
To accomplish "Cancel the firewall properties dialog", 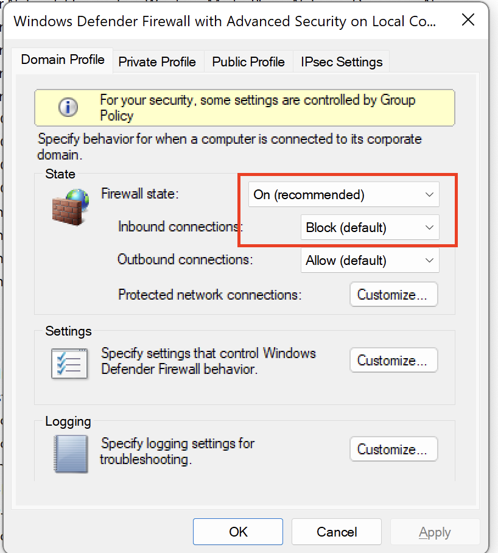I will click(x=337, y=532).
